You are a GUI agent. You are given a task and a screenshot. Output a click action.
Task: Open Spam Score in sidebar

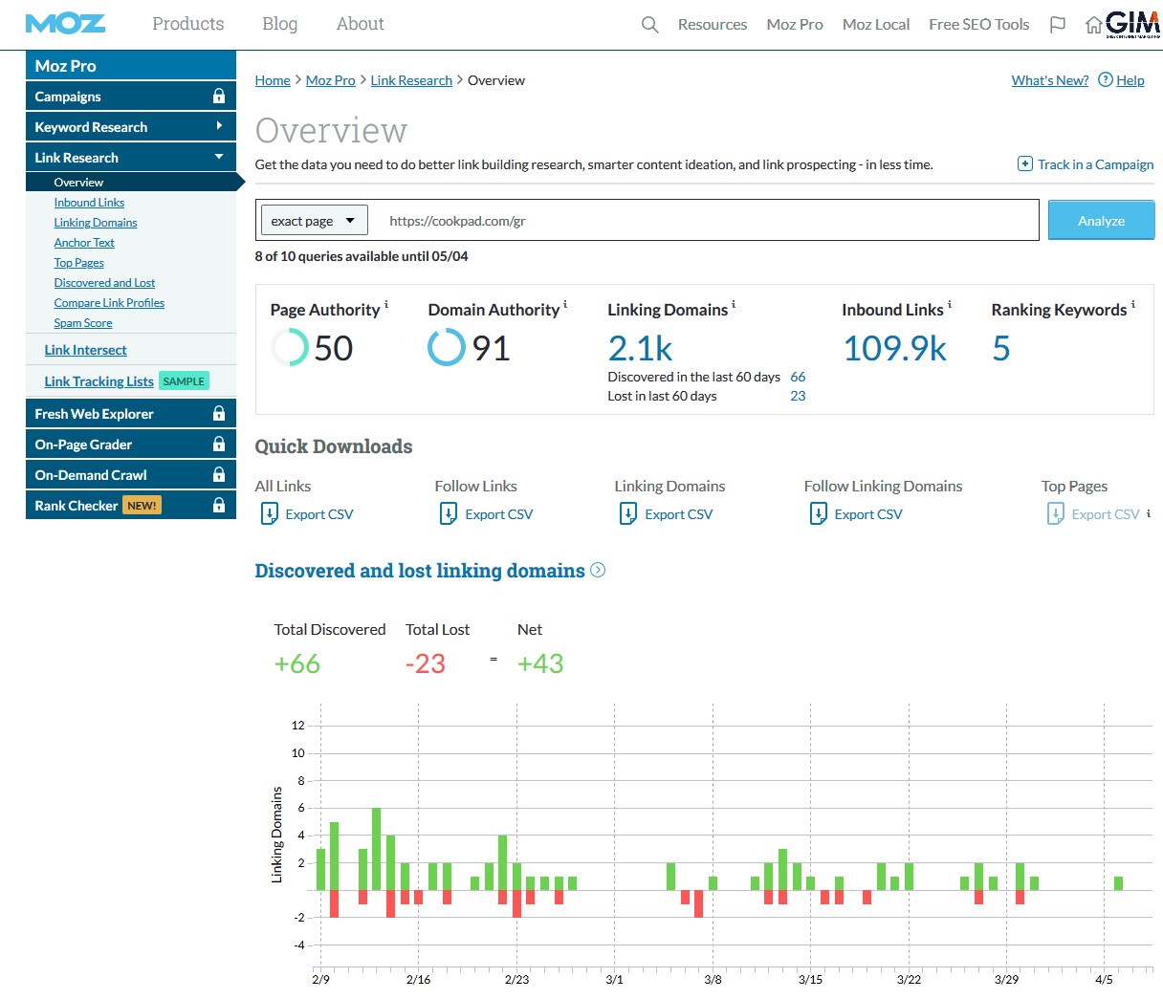click(83, 323)
